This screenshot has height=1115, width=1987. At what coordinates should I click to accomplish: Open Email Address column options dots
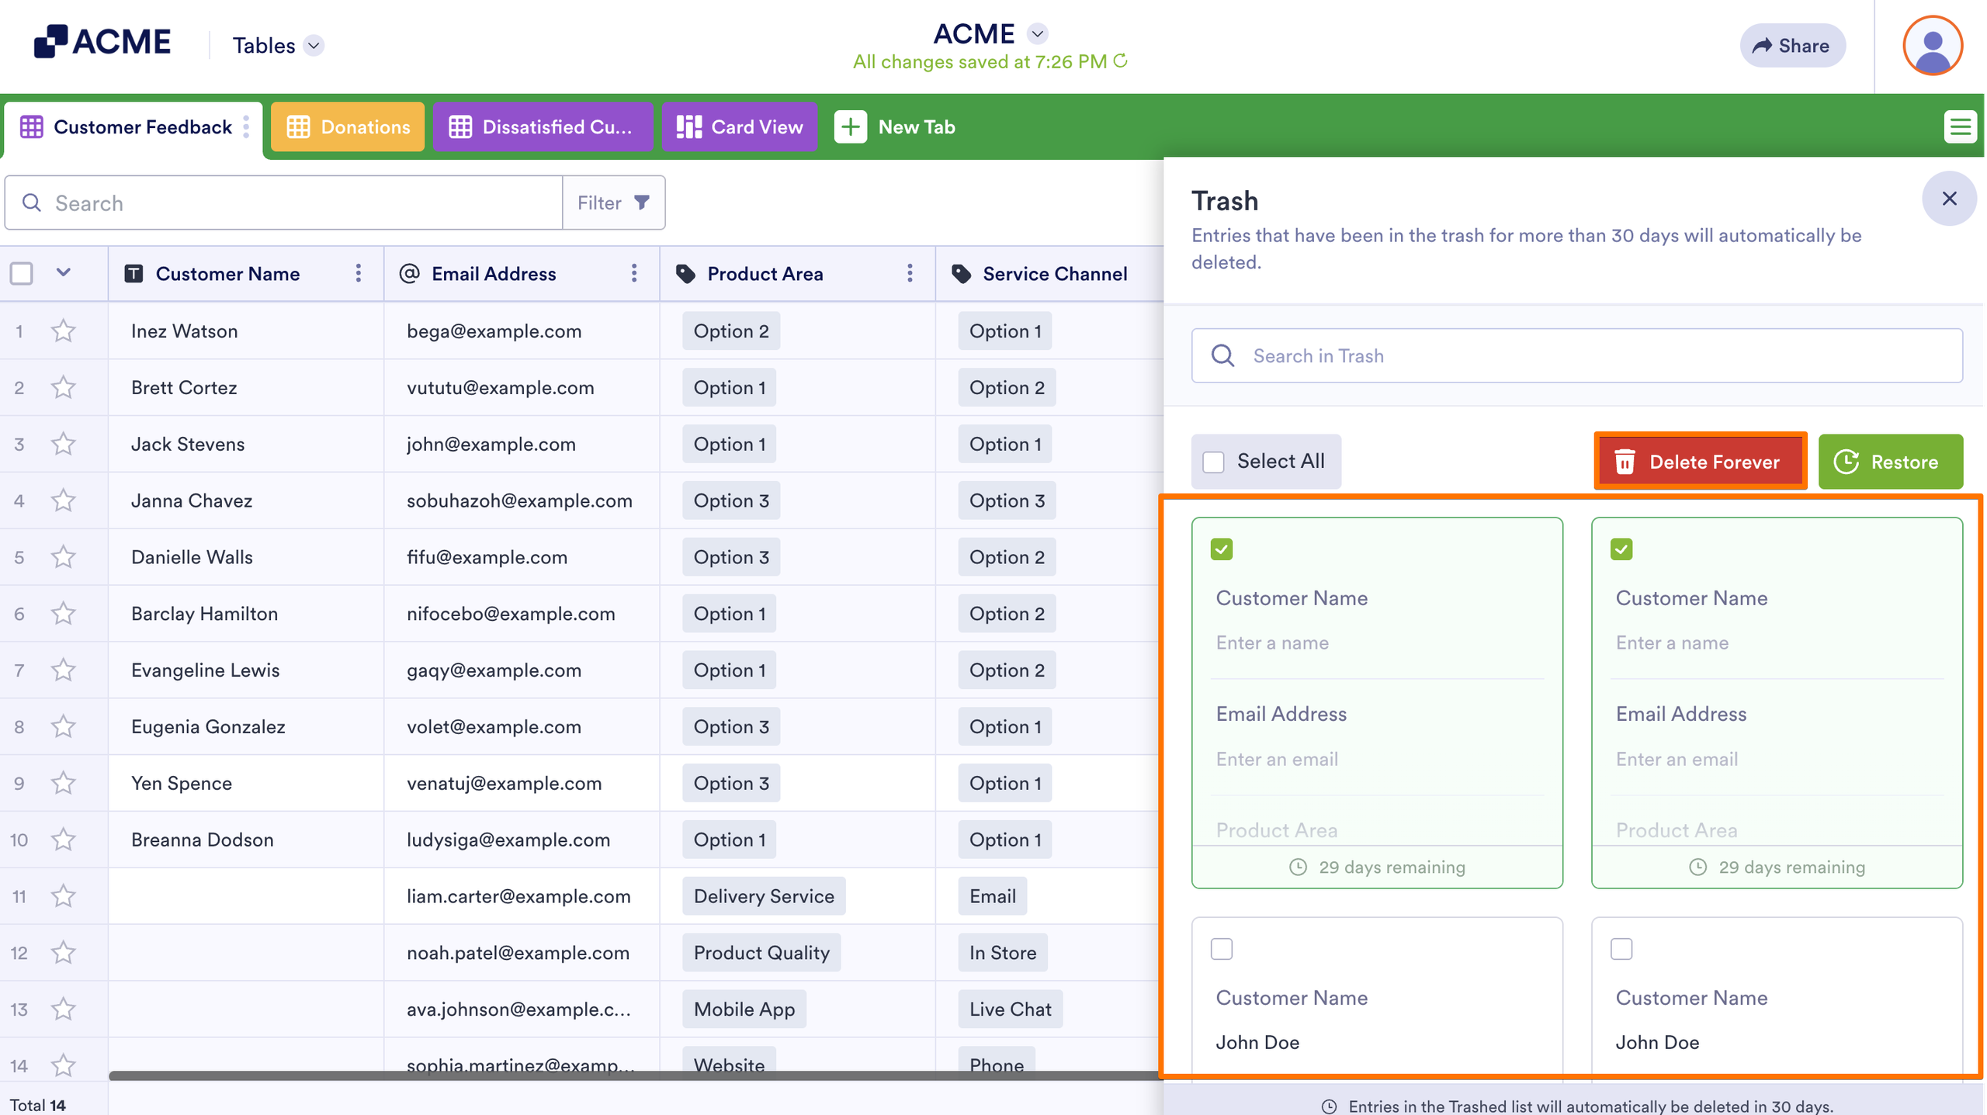[634, 273]
